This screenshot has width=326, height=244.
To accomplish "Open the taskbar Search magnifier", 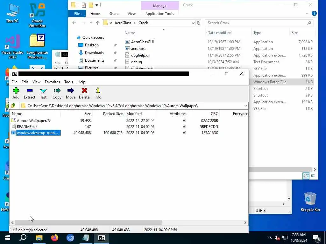I will (23, 238).
